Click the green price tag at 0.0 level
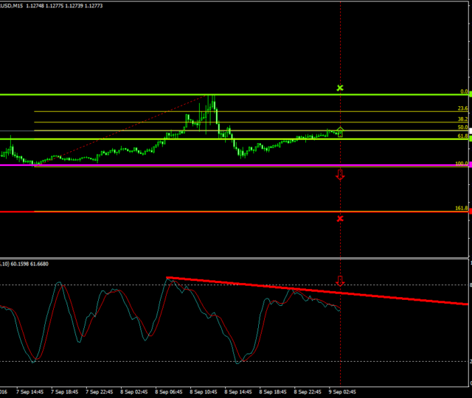This screenshot has width=472, height=398. point(470,94)
